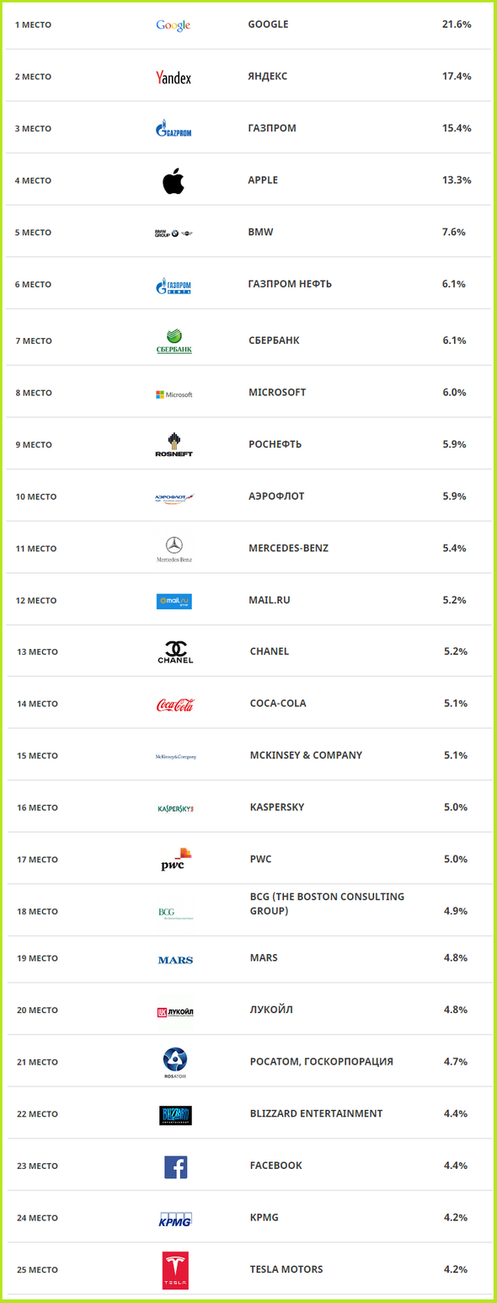
Task: Click the red Tesla logo
Action: [x=176, y=1270]
